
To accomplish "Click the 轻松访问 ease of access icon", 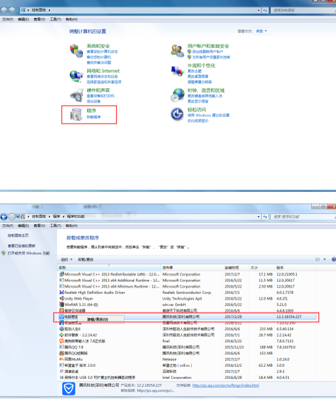I will 177,114.
